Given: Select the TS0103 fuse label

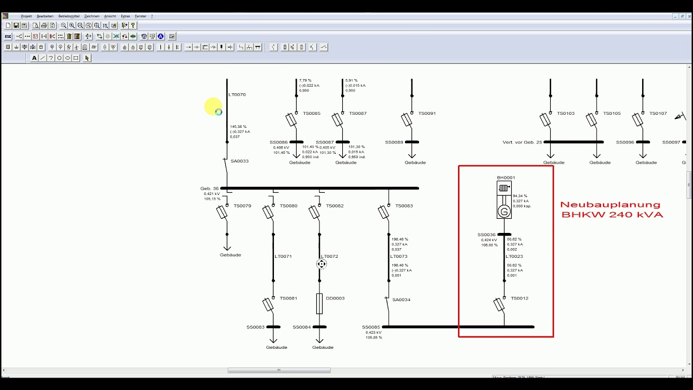Looking at the screenshot, I should [x=566, y=113].
